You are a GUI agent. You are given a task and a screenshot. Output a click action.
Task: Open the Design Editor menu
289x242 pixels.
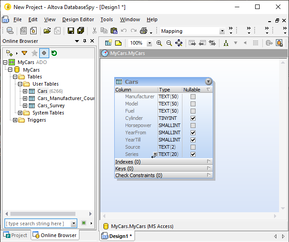coord(78,19)
